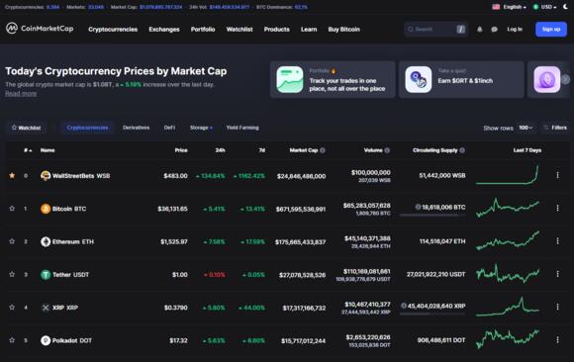Image resolution: width=574 pixels, height=362 pixels.
Task: Open the more options menu for Tether row
Action: tap(557, 274)
